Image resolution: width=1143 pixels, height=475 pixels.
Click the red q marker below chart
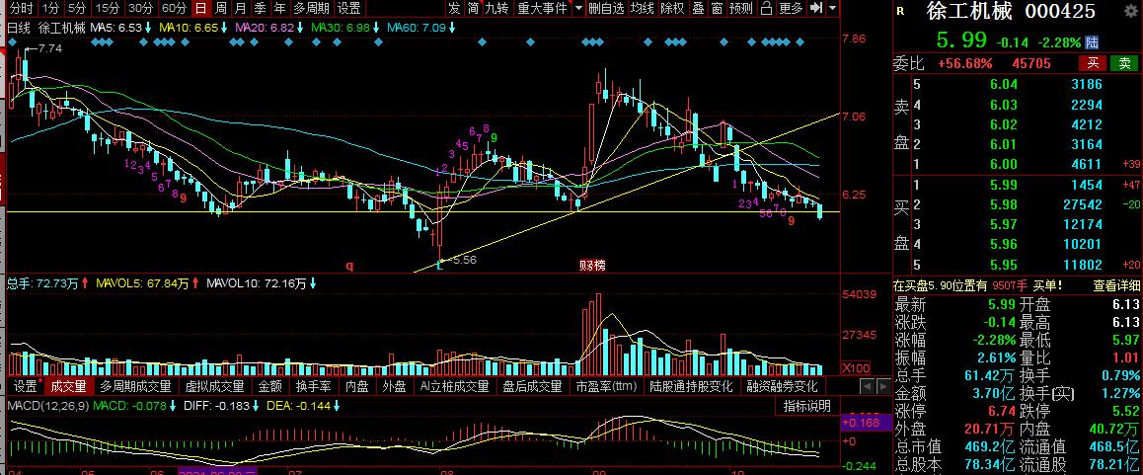(349, 267)
